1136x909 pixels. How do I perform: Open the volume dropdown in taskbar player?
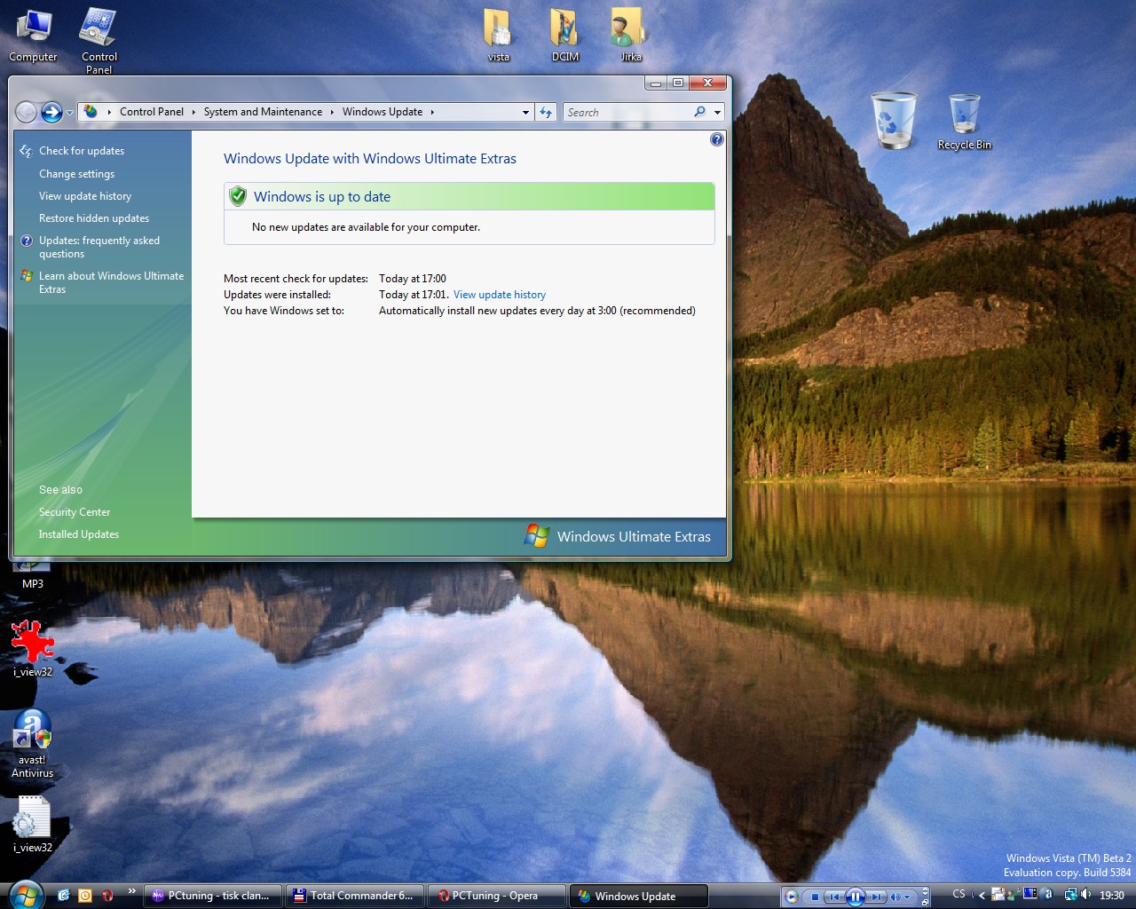click(x=907, y=897)
